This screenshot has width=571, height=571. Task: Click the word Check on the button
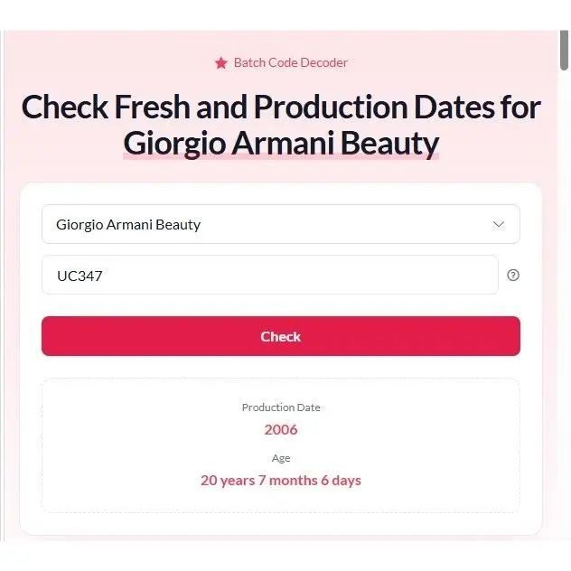281,336
